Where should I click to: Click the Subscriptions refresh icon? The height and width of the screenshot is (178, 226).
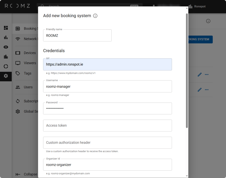tap(18, 101)
